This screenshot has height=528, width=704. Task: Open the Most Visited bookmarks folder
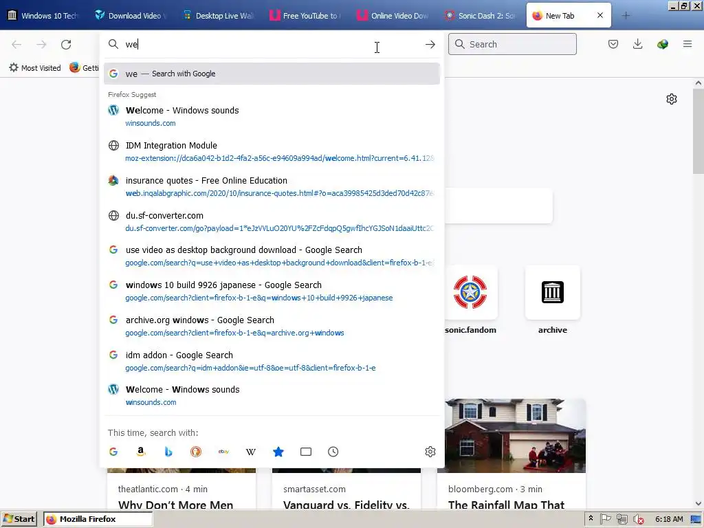pos(35,68)
